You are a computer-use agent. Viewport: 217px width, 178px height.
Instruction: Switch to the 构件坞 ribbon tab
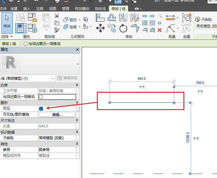(x=100, y=9)
